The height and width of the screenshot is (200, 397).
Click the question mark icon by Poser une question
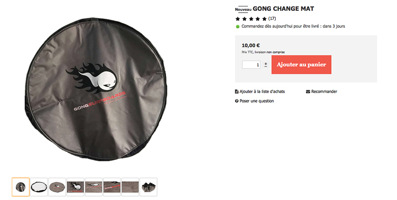tap(237, 101)
